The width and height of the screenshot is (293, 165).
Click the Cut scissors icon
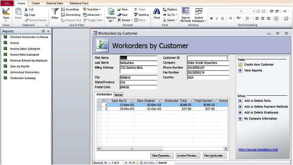(x=26, y=9)
